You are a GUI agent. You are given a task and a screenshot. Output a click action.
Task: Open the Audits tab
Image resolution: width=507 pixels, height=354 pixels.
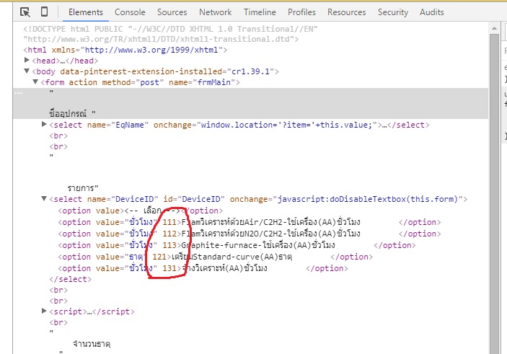tap(432, 12)
